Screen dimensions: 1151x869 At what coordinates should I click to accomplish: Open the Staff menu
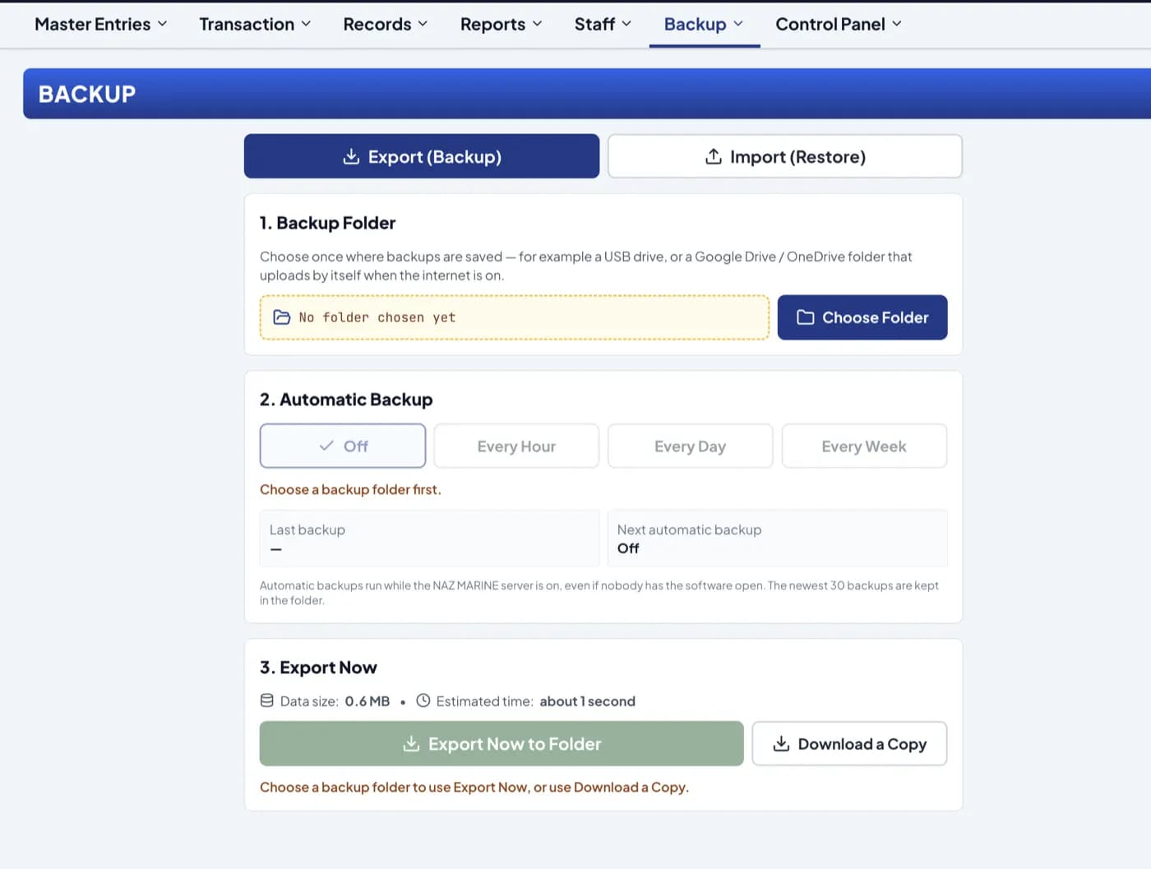click(x=603, y=25)
